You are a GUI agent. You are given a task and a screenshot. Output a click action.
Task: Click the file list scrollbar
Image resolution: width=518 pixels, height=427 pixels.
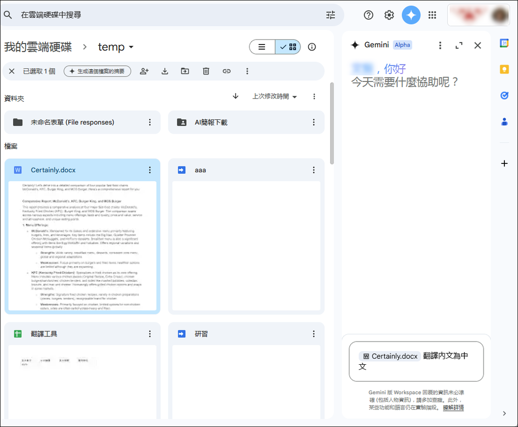click(332, 123)
